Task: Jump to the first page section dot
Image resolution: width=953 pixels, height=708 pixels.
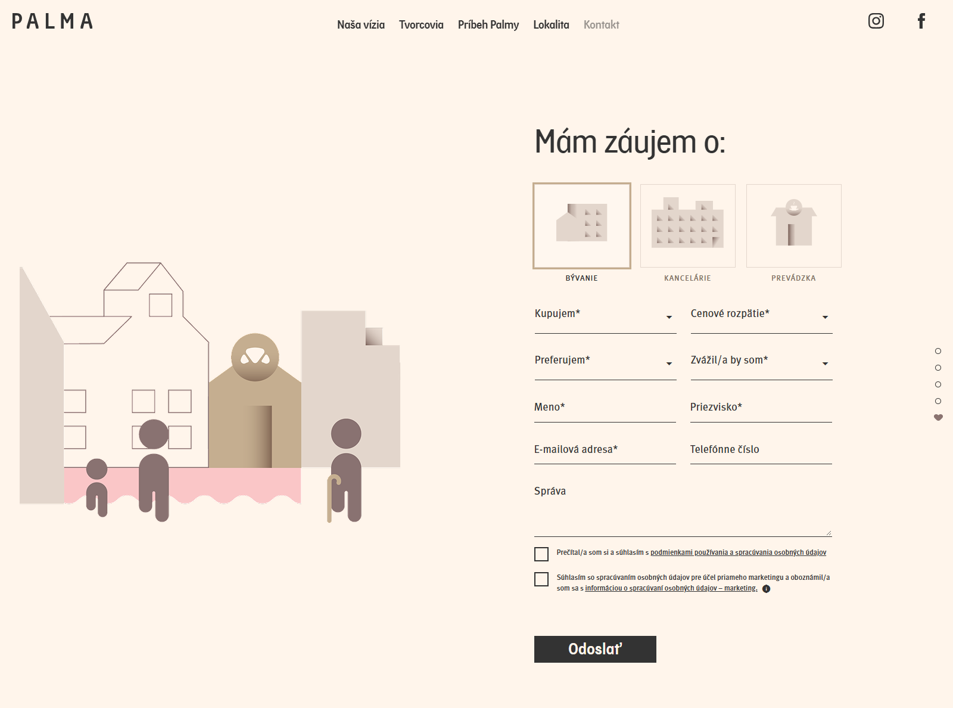Action: point(938,351)
